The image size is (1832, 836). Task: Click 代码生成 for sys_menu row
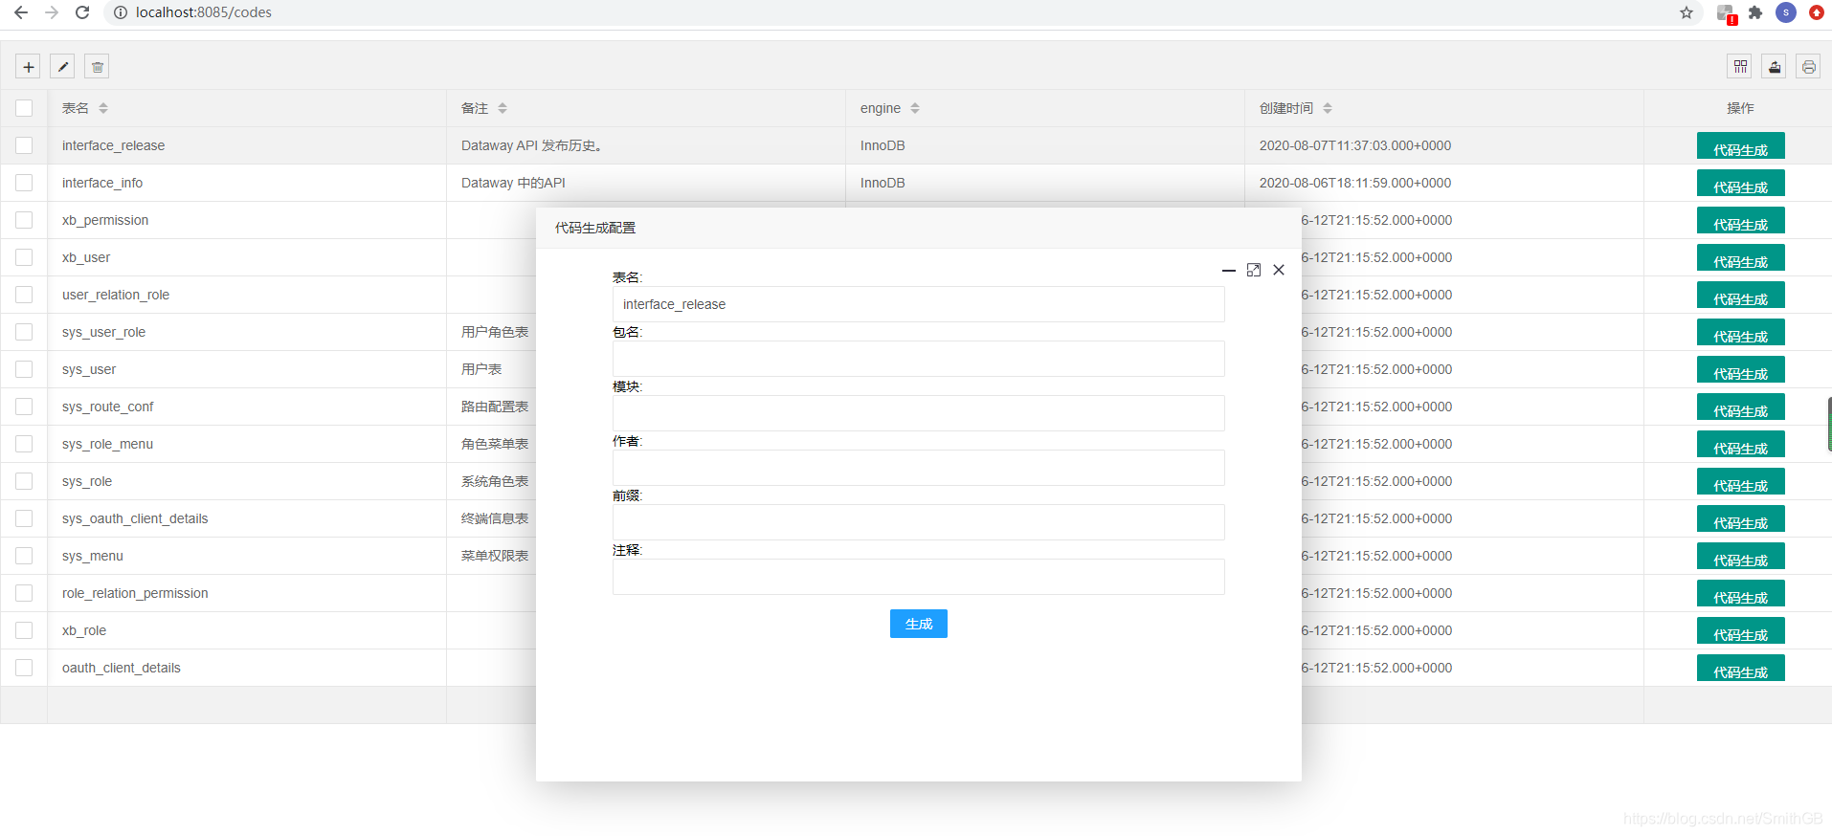tap(1740, 557)
